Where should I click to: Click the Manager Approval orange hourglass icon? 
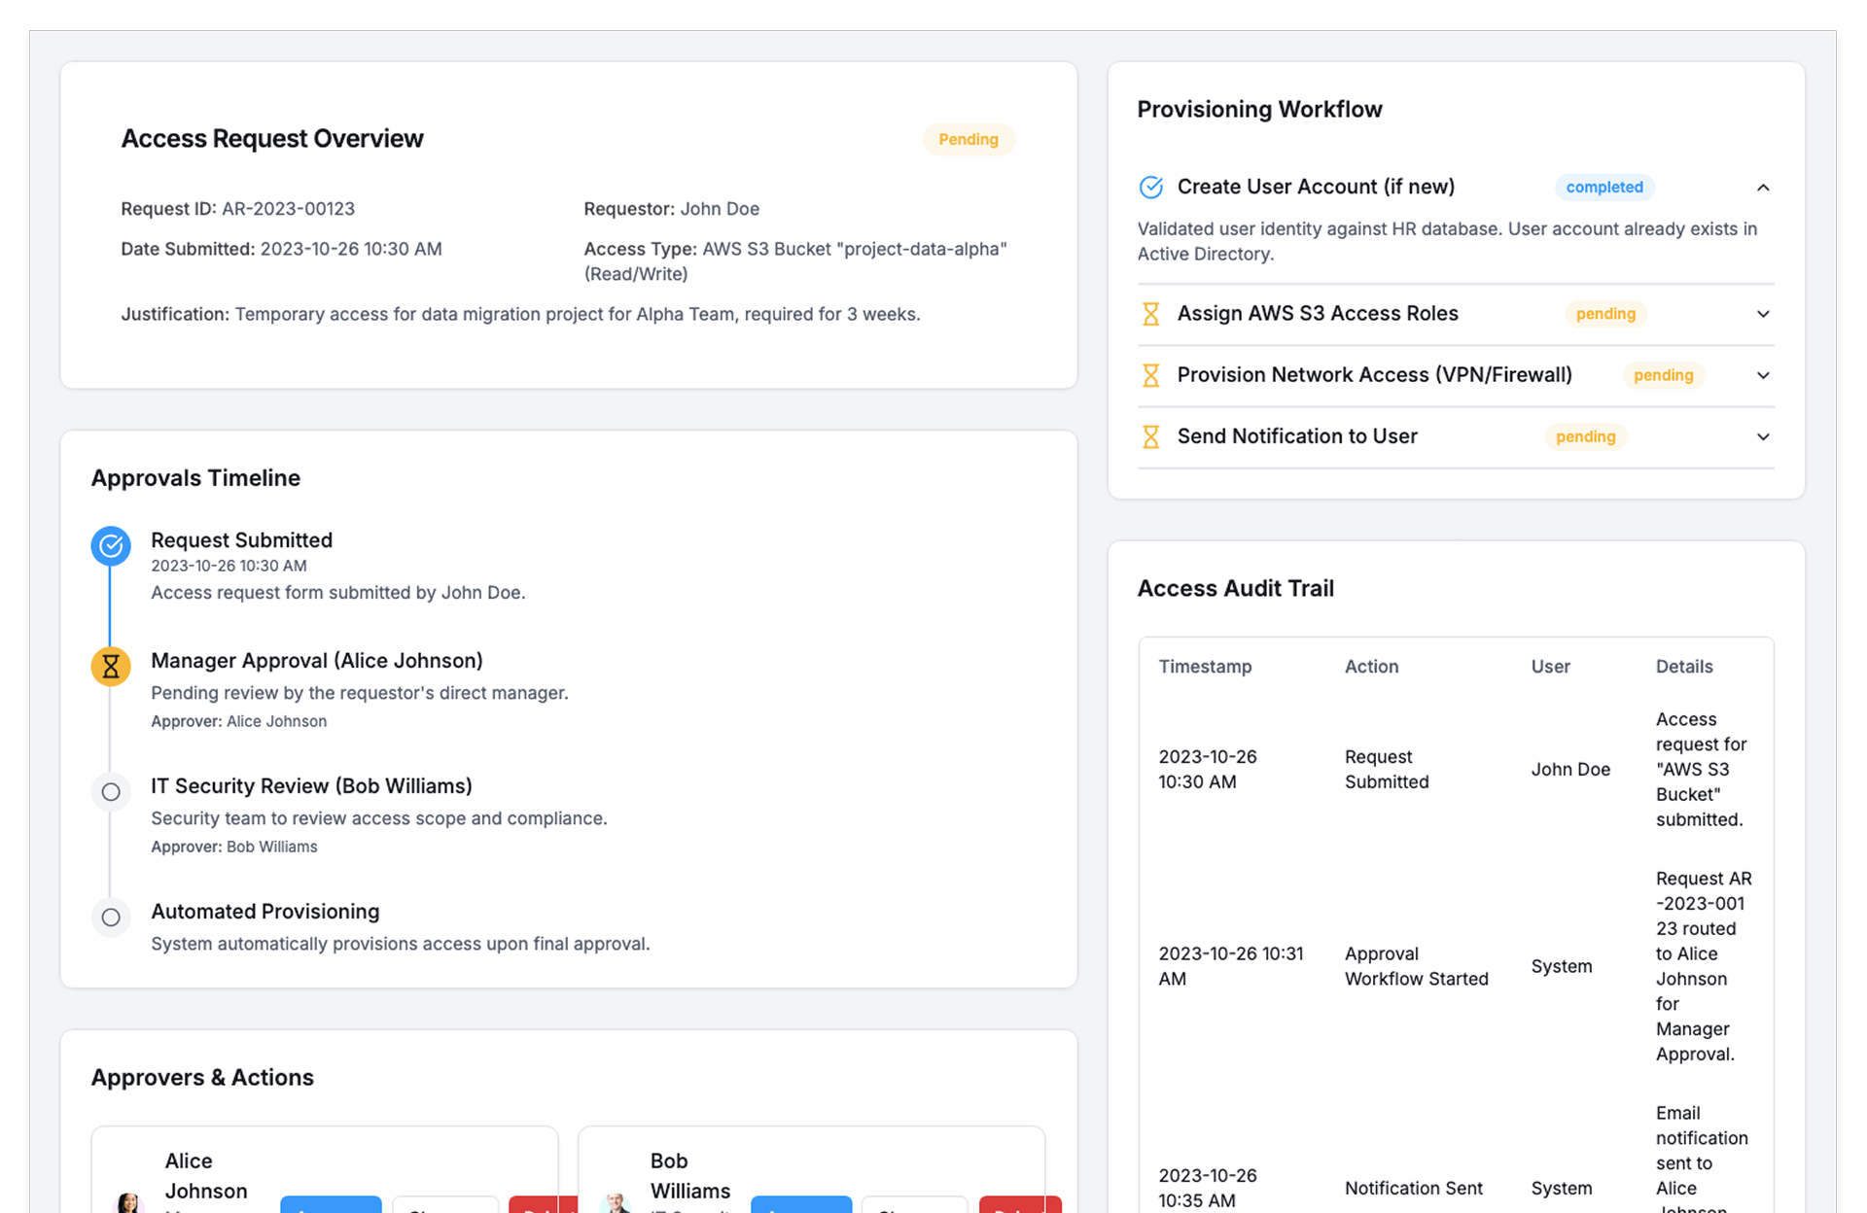point(111,667)
